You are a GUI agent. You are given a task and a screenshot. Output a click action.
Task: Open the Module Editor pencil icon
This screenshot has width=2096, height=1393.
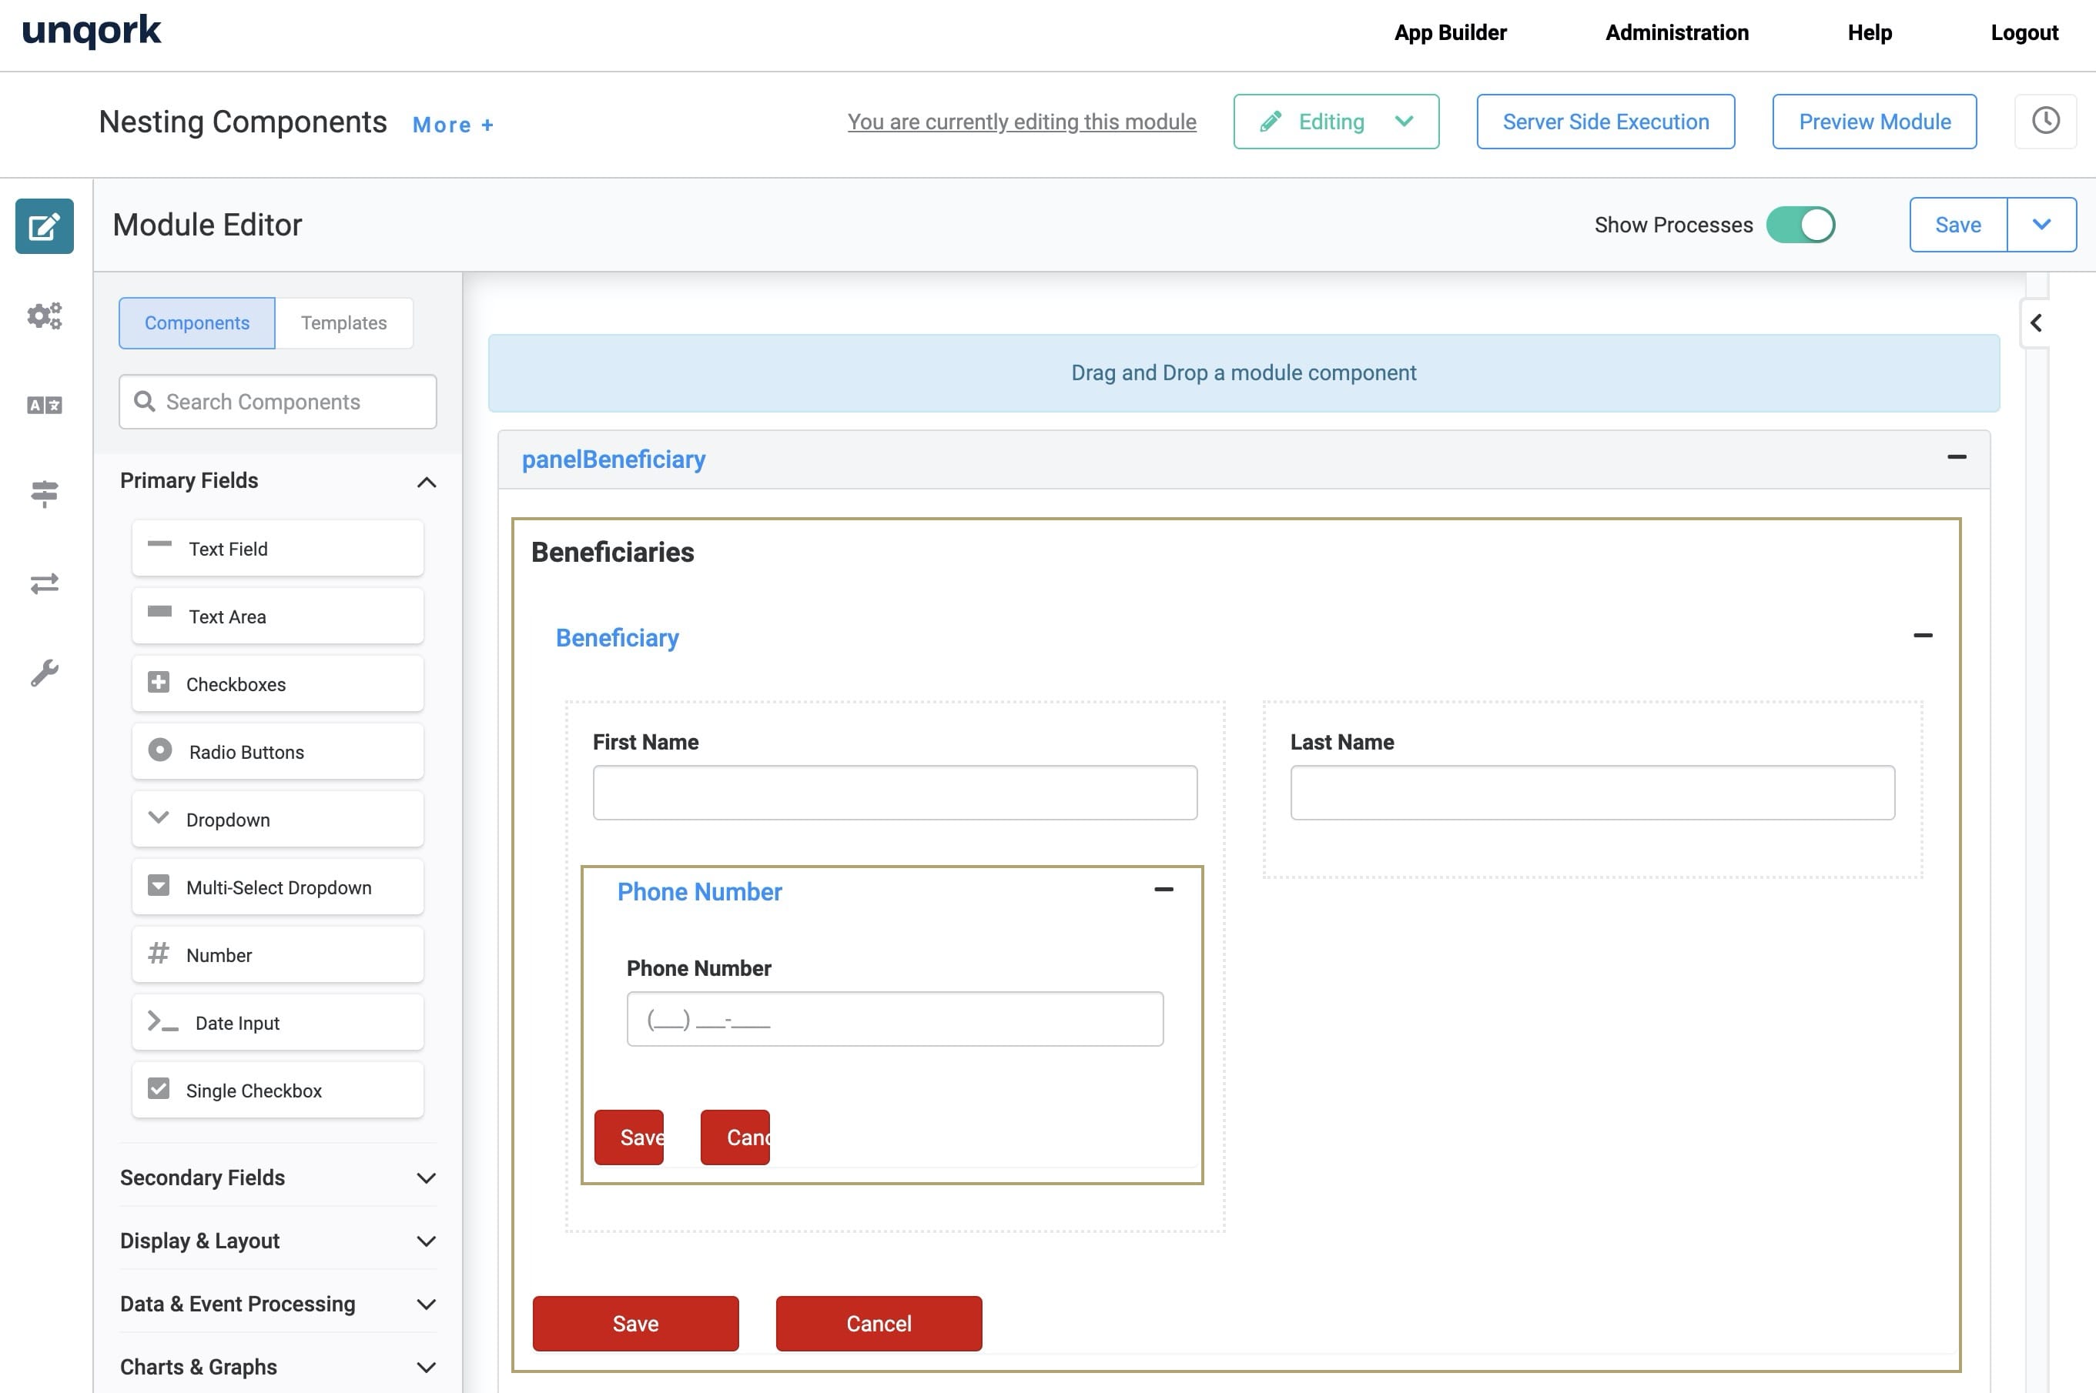pyautogui.click(x=45, y=225)
